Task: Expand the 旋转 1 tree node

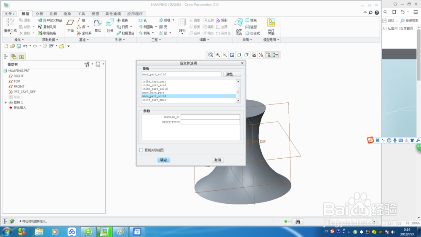Action: point(6,103)
